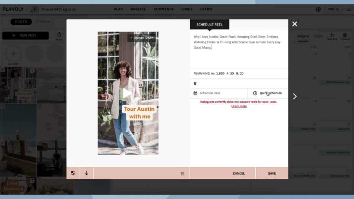The height and width of the screenshot is (199, 354).
Task: Click the play button on the reel preview
Action: (x=128, y=93)
